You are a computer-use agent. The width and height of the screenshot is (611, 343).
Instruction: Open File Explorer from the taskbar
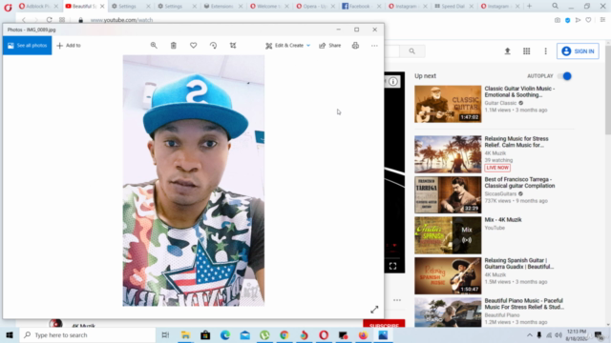pyautogui.click(x=185, y=334)
